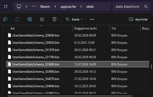
Task: Click date 21.03.2026 16:26 cell
Action: tap(85, 79)
